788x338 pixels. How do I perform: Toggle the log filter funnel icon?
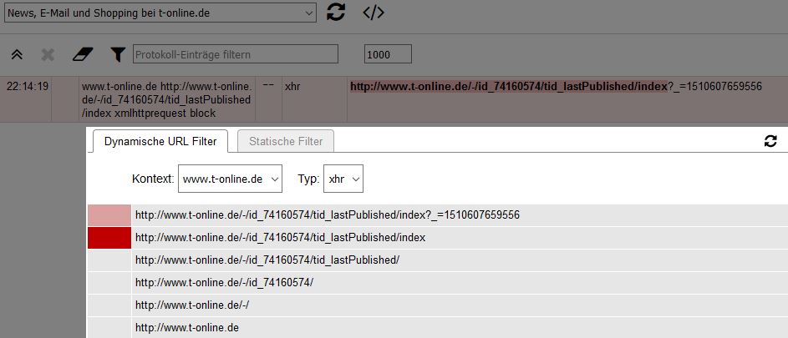[118, 54]
